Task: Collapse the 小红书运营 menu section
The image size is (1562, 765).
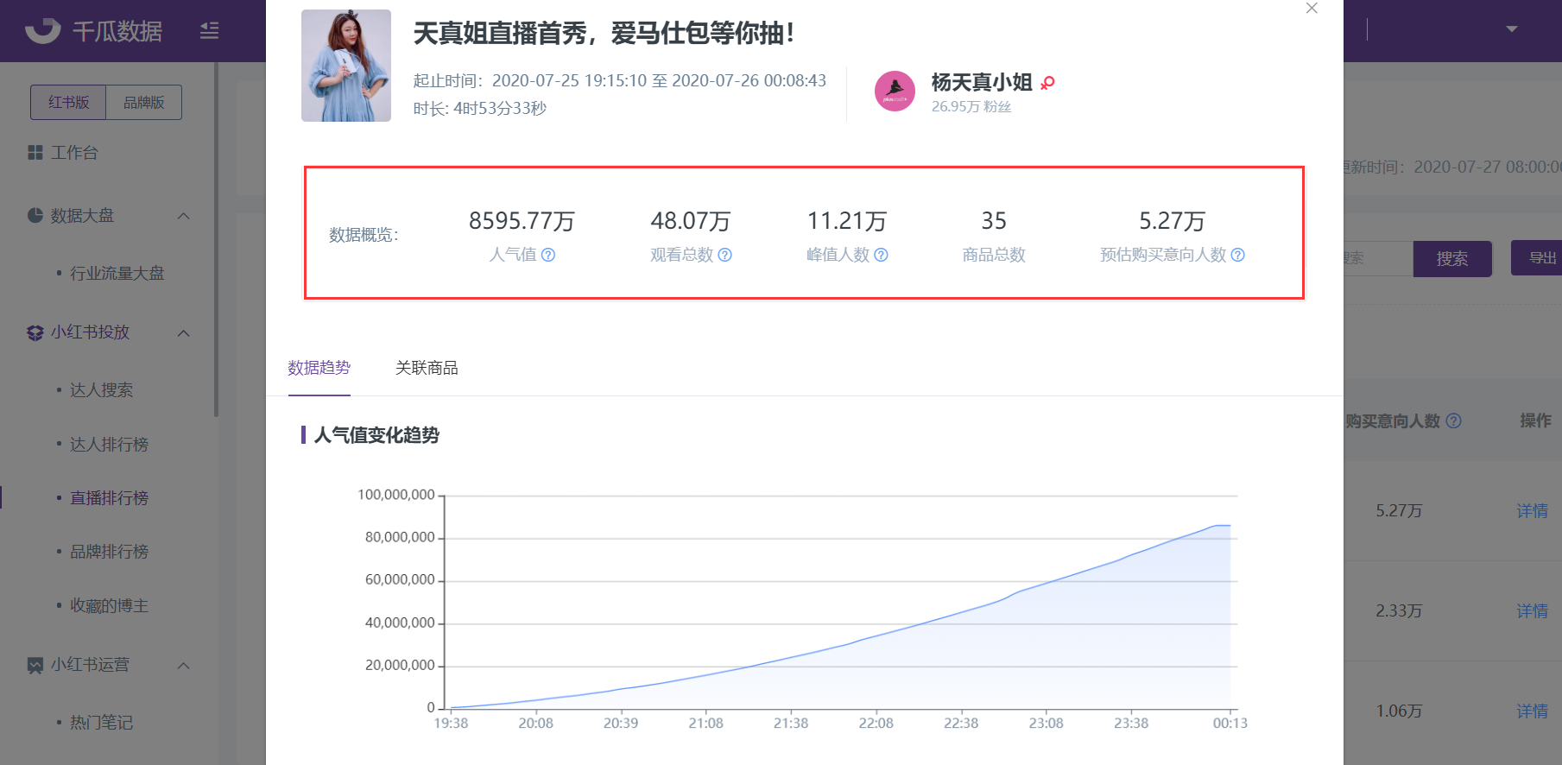Action: (183, 666)
